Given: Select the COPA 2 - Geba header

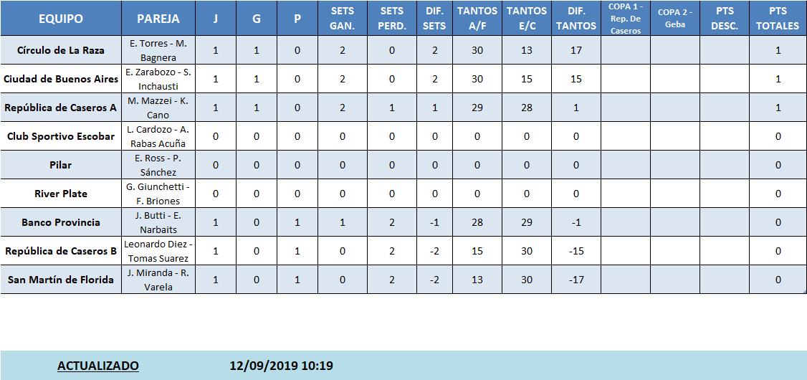Looking at the screenshot, I should pyautogui.click(x=674, y=19).
